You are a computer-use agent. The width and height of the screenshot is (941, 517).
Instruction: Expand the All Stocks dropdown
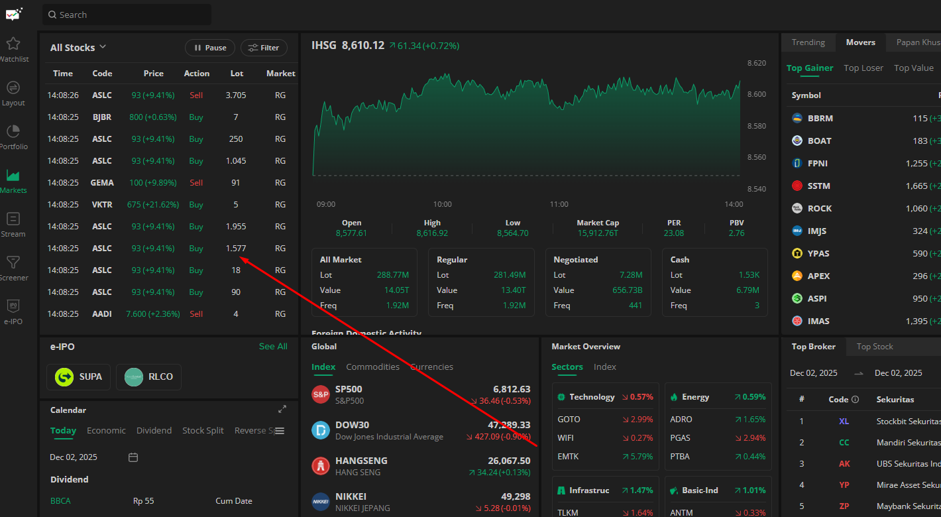coord(78,48)
